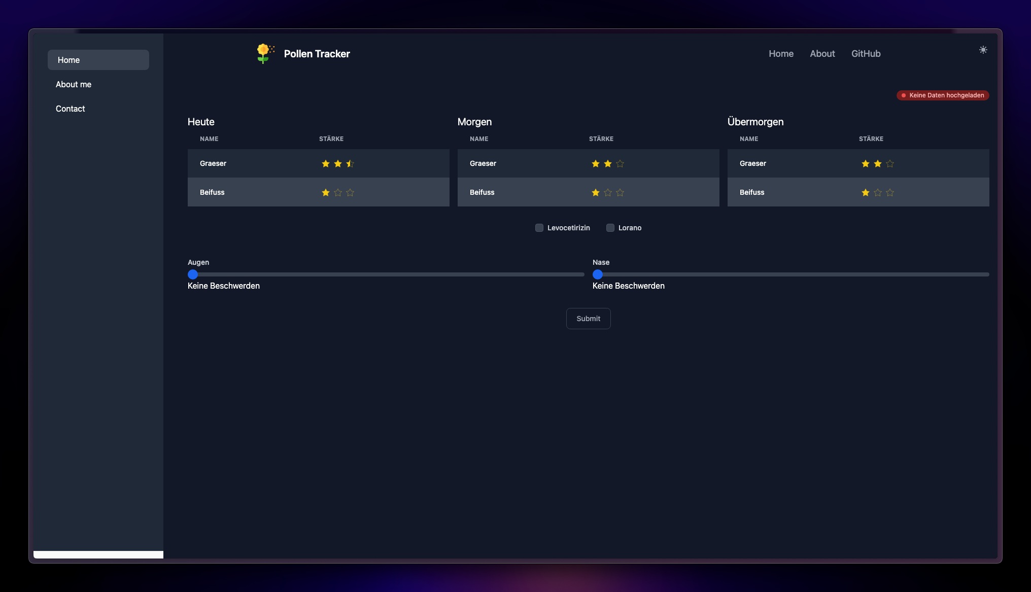Click first star in Heute Beifuss row
The image size is (1031, 592).
[326, 193]
